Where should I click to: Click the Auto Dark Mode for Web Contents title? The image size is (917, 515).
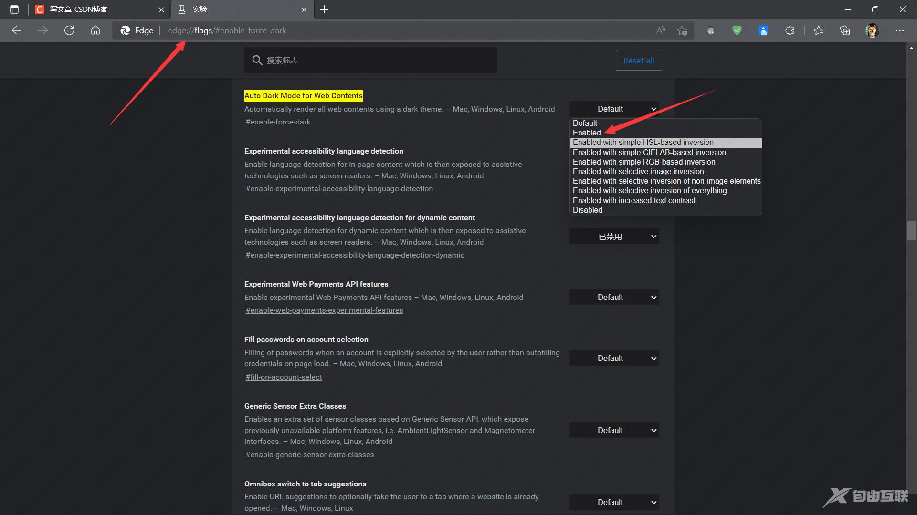303,96
